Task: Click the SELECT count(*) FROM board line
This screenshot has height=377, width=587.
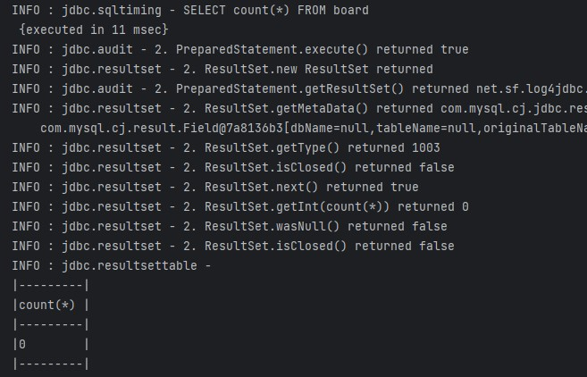Action: [x=190, y=10]
